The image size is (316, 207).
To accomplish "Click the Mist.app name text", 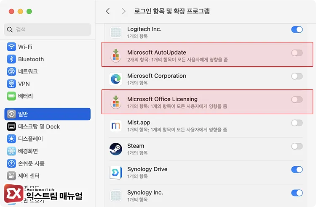I will click(x=139, y=123).
